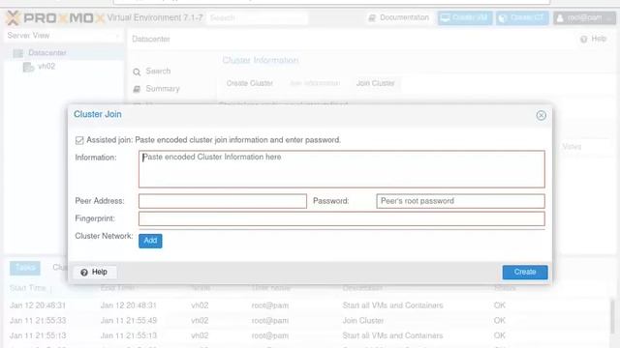Select the Jan 12 20:48:31 task row

click(308, 305)
